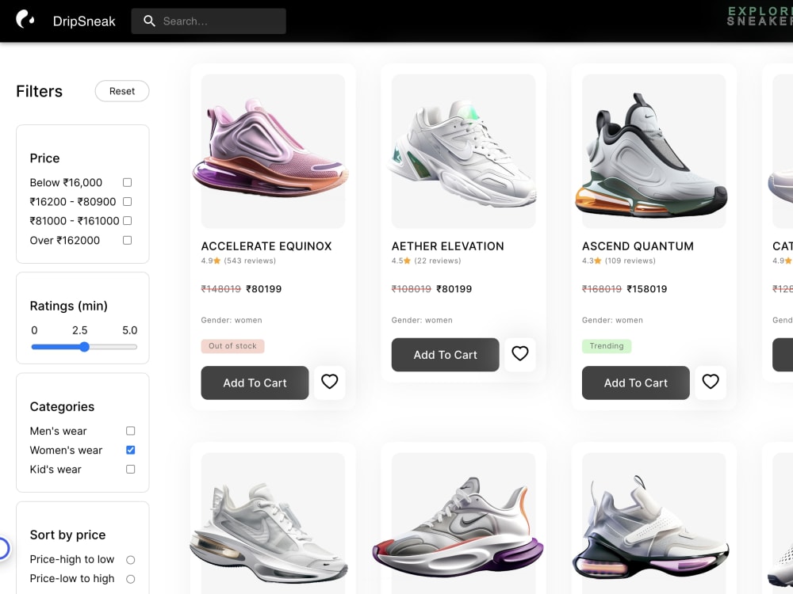Click the Explore Sneakers header text
The height and width of the screenshot is (594, 793).
[760, 16]
